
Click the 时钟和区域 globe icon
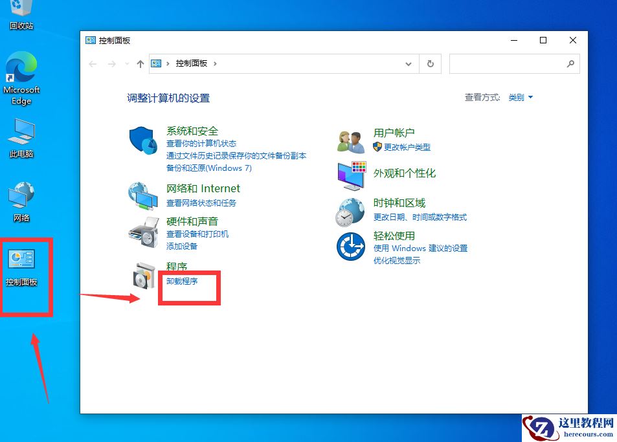click(x=350, y=212)
